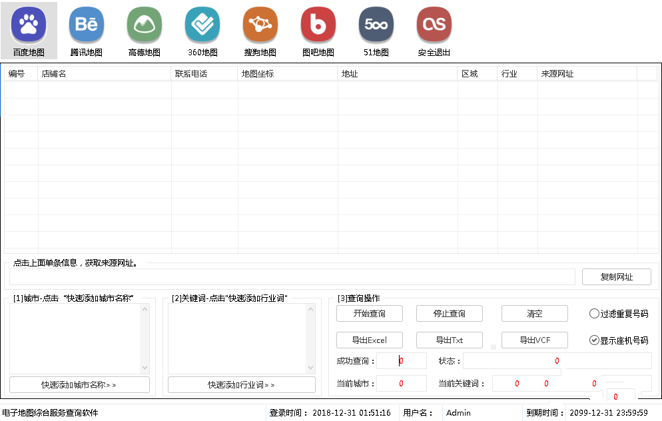
Task: Sort by the 行业 column header
Action: point(517,73)
